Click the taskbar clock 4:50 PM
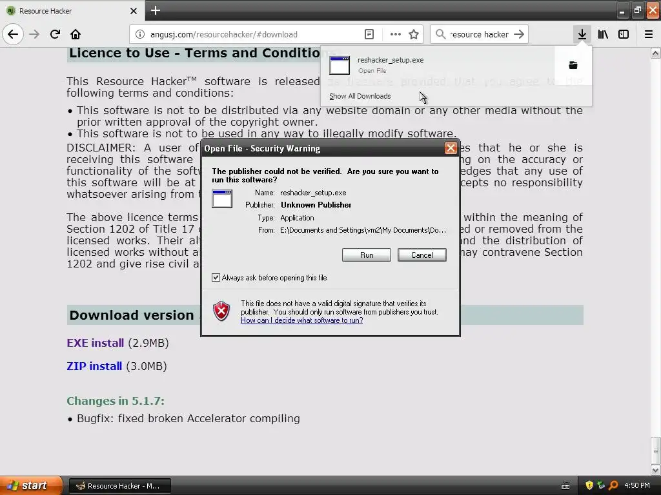The height and width of the screenshot is (495, 661). (x=637, y=486)
